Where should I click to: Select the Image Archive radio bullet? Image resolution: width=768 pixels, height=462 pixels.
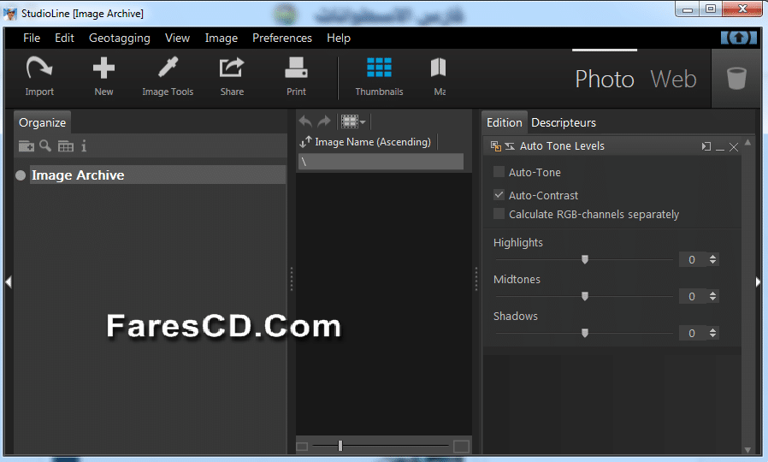(x=21, y=175)
